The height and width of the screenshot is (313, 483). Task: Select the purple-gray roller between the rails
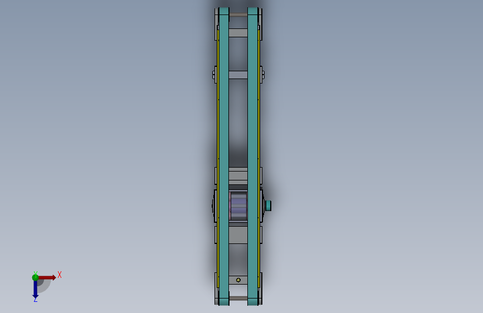coord(238,206)
